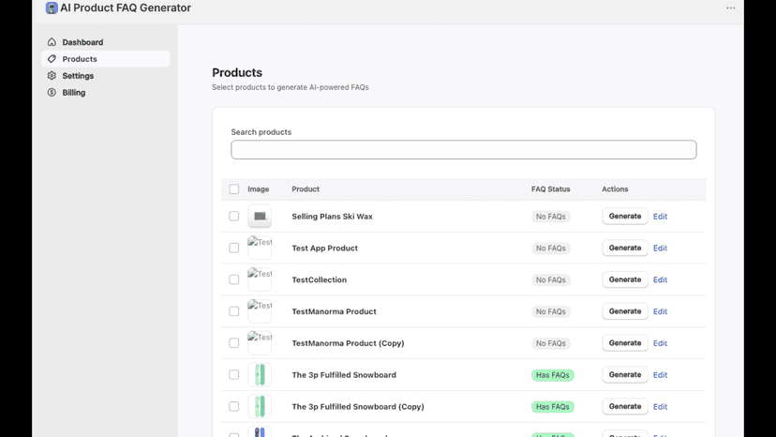
Task: Click the FAQ Status column header
Action: [x=551, y=189]
